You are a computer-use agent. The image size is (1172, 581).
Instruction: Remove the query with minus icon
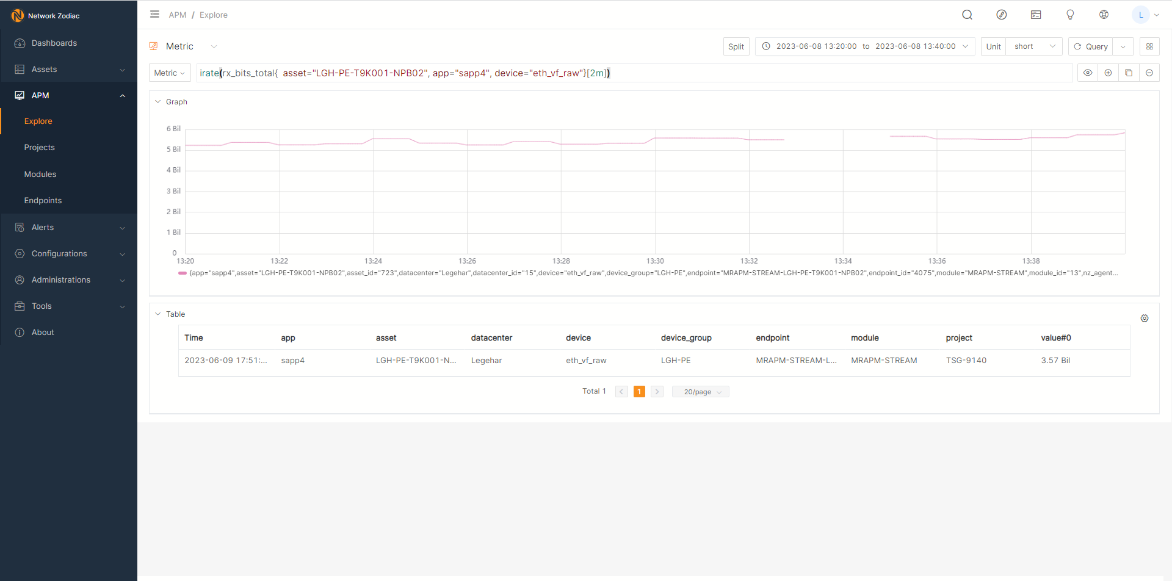coord(1149,73)
